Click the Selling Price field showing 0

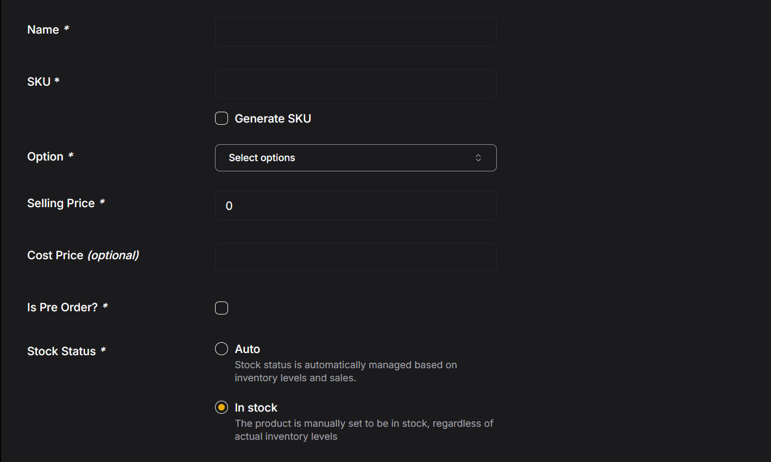[356, 206]
